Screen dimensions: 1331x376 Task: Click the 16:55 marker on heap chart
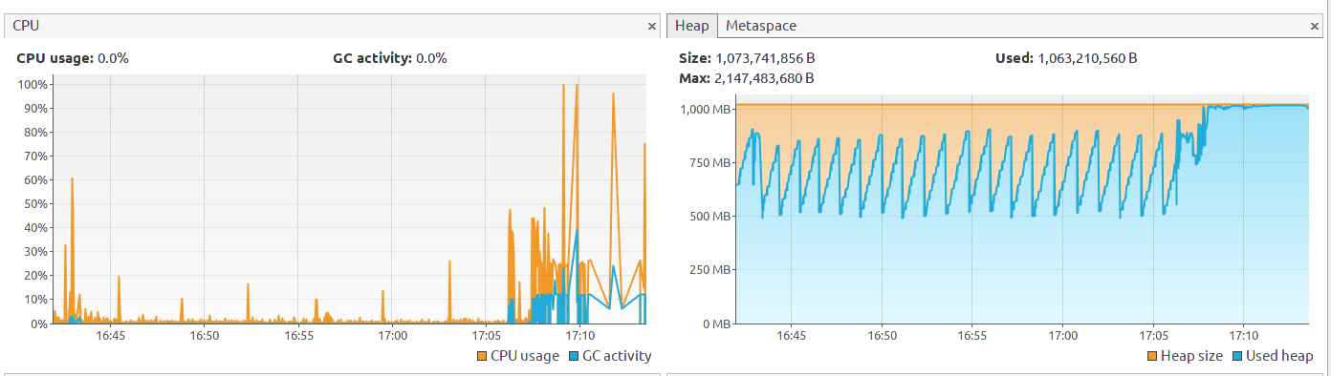click(971, 336)
